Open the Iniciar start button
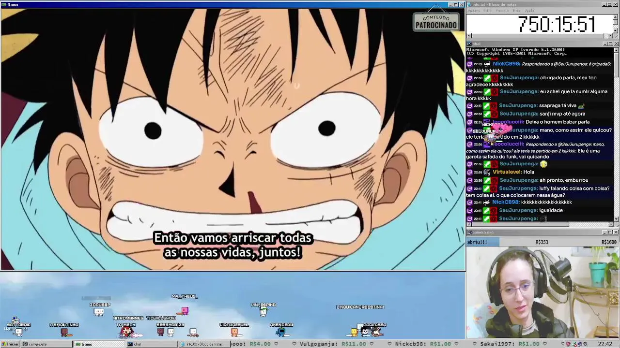The width and height of the screenshot is (620, 348). (10, 344)
